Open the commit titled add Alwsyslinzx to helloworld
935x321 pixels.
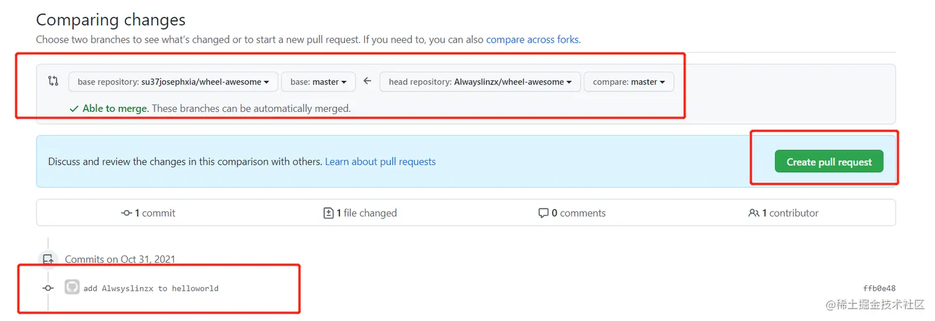pyautogui.click(x=151, y=288)
